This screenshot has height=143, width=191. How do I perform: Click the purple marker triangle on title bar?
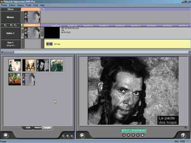tap(44, 9)
